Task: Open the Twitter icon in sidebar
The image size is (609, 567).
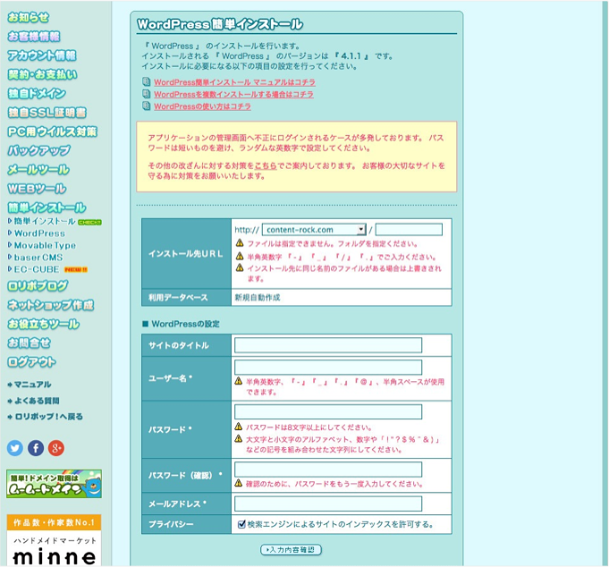Action: 15,448
